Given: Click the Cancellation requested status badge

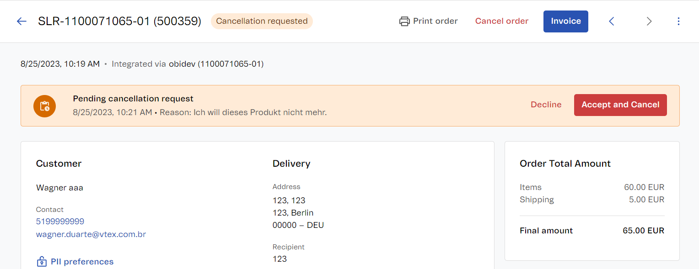Looking at the screenshot, I should point(262,21).
